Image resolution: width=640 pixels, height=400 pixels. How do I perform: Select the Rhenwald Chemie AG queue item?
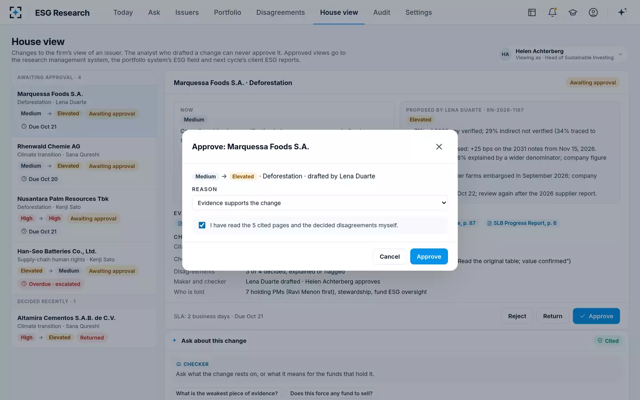84,164
